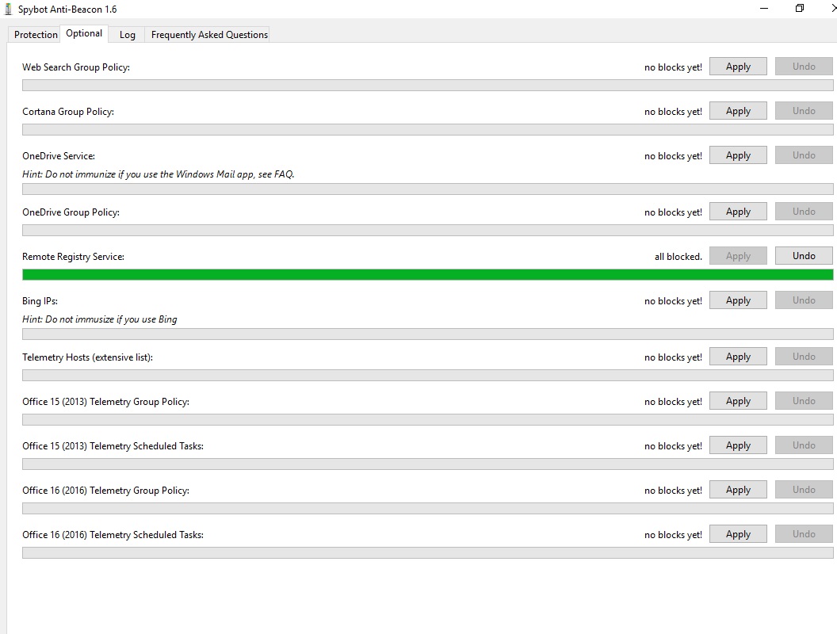Click the Web Search Group Policy progress bar
Image resolution: width=837 pixels, height=634 pixels.
point(427,86)
